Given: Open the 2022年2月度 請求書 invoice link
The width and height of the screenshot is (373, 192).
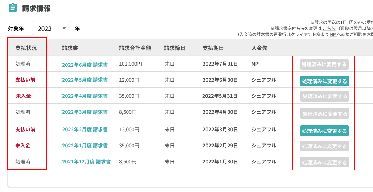Looking at the screenshot, I should [x=85, y=130].
